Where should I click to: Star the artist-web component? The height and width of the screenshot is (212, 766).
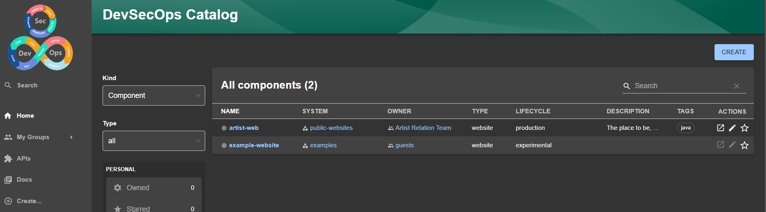point(744,128)
